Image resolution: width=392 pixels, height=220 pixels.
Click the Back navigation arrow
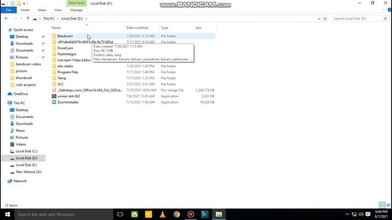[x=6, y=18]
